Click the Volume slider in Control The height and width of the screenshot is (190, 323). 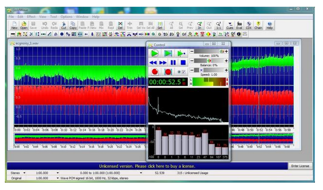[x=209, y=51]
